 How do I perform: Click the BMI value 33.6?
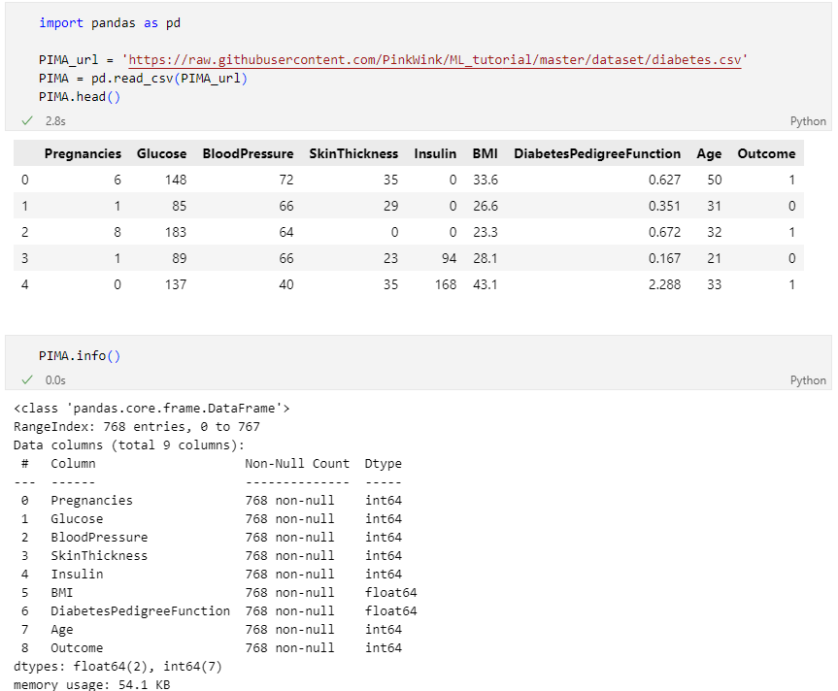point(486,180)
